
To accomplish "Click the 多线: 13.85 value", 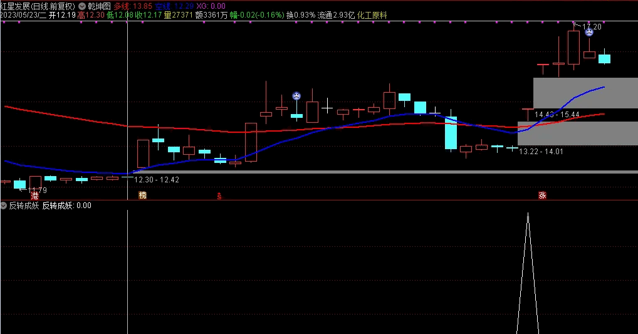I will tap(133, 6).
